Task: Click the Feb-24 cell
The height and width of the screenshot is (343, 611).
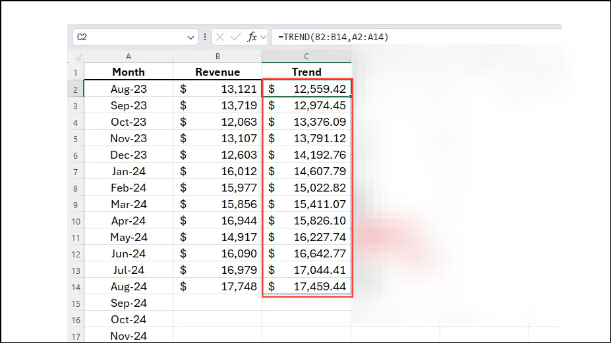Action: point(129,188)
